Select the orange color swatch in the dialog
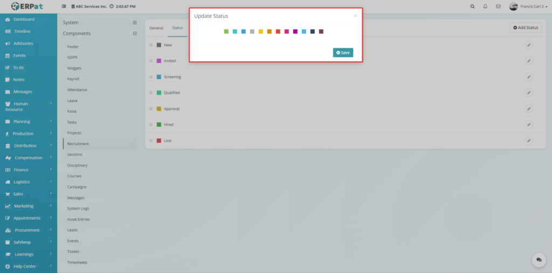This screenshot has height=273, width=552. 270,32
